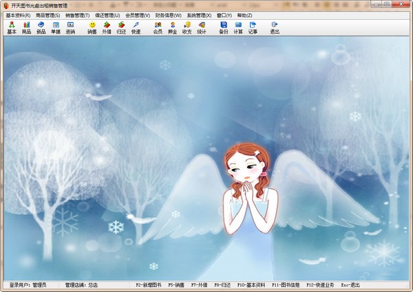The width and height of the screenshot is (413, 292).
Task: Click the 外借 lending icon
Action: point(107,27)
